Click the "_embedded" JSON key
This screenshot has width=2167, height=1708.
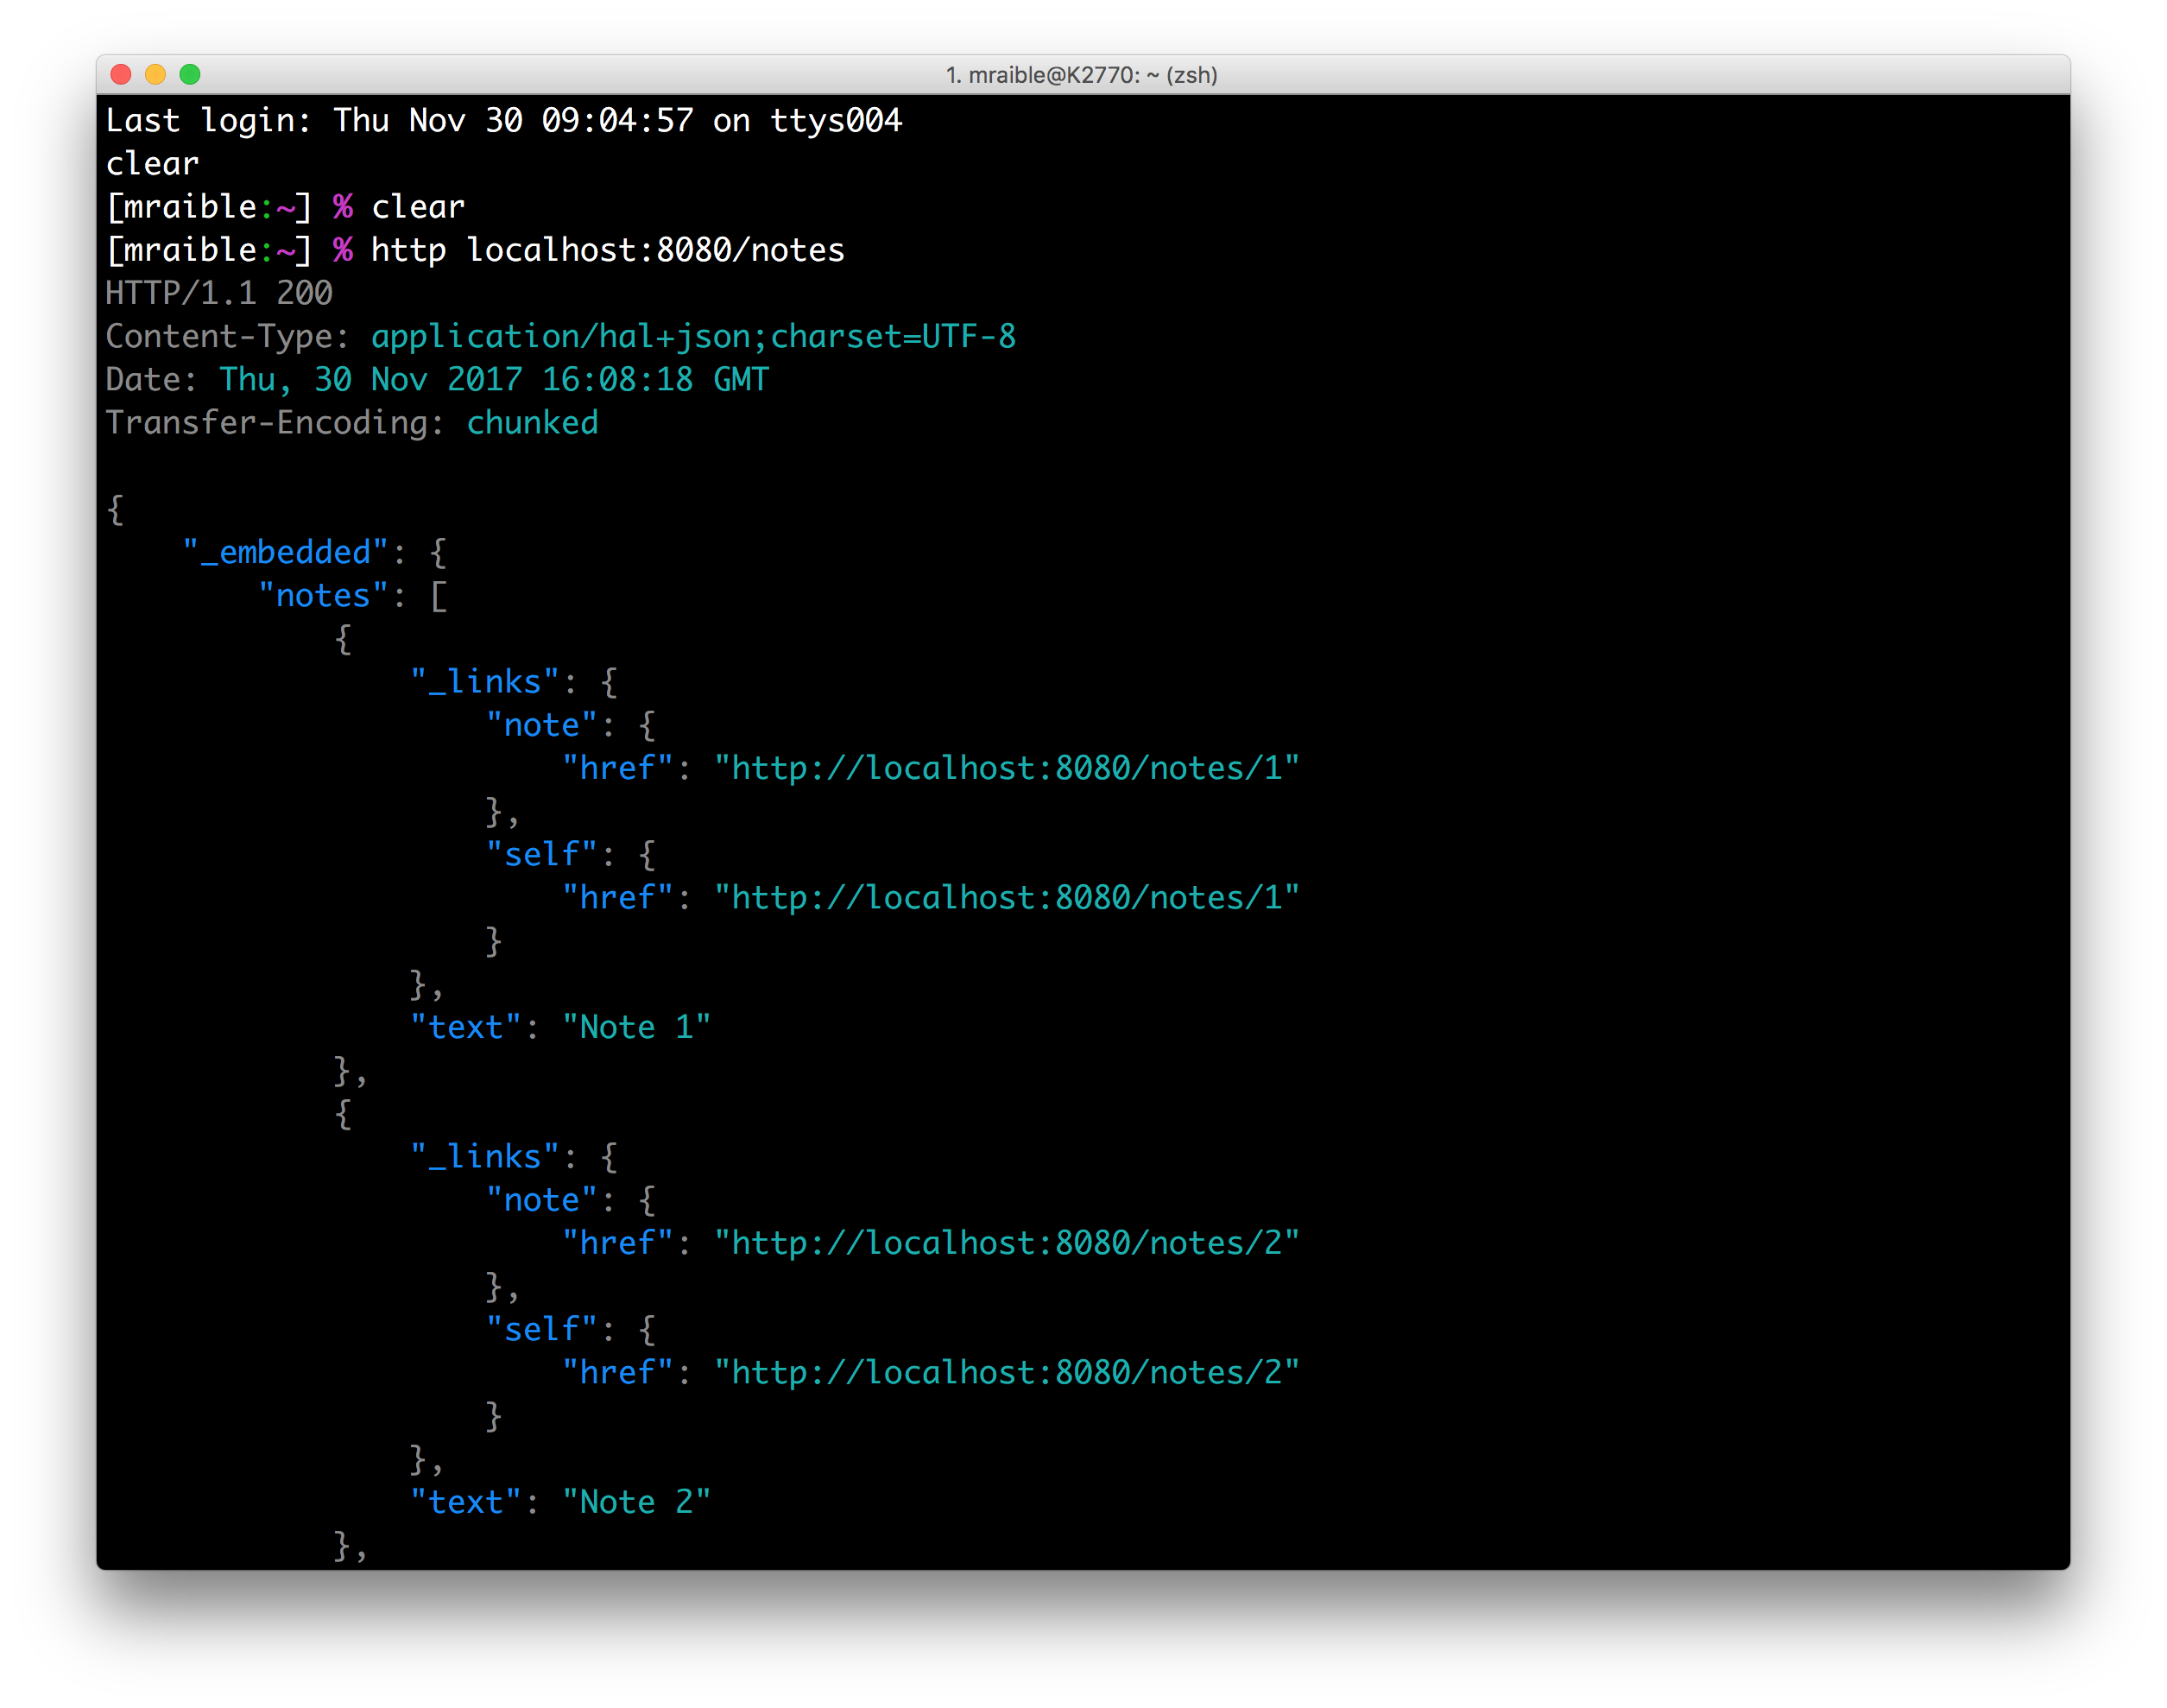(285, 553)
